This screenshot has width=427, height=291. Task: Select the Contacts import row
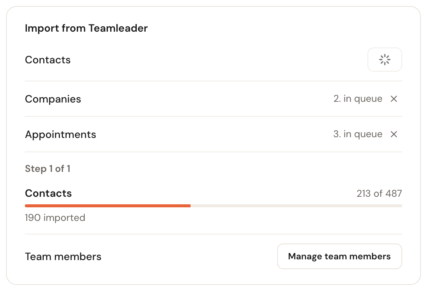[x=213, y=60]
